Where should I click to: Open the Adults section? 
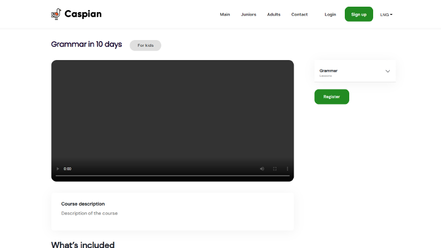(x=274, y=14)
